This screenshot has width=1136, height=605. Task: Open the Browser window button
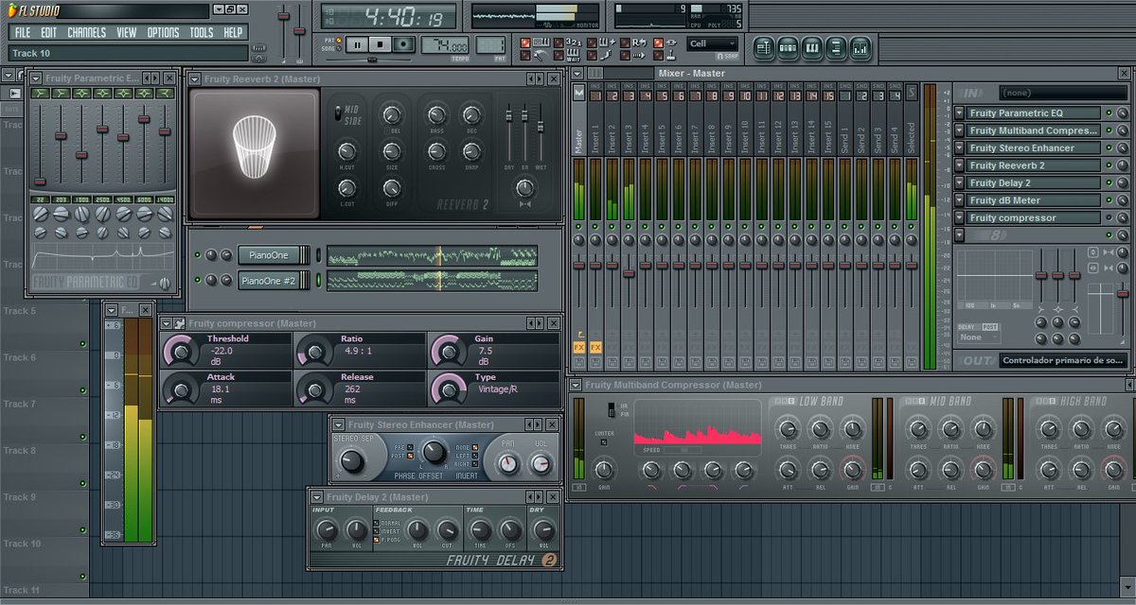836,46
